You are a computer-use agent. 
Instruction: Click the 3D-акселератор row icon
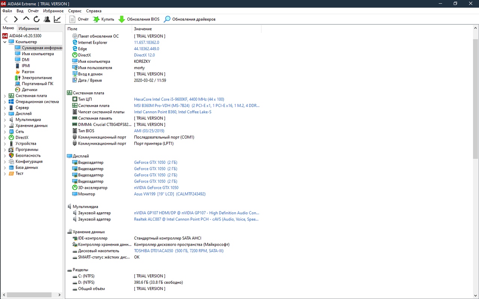tap(75, 188)
